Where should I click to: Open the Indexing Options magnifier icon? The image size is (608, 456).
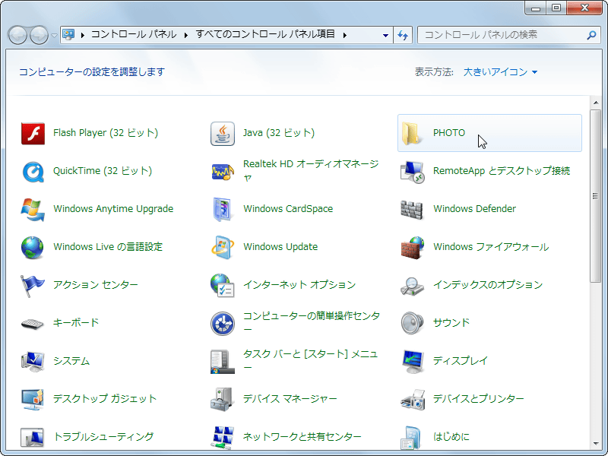[x=412, y=287]
